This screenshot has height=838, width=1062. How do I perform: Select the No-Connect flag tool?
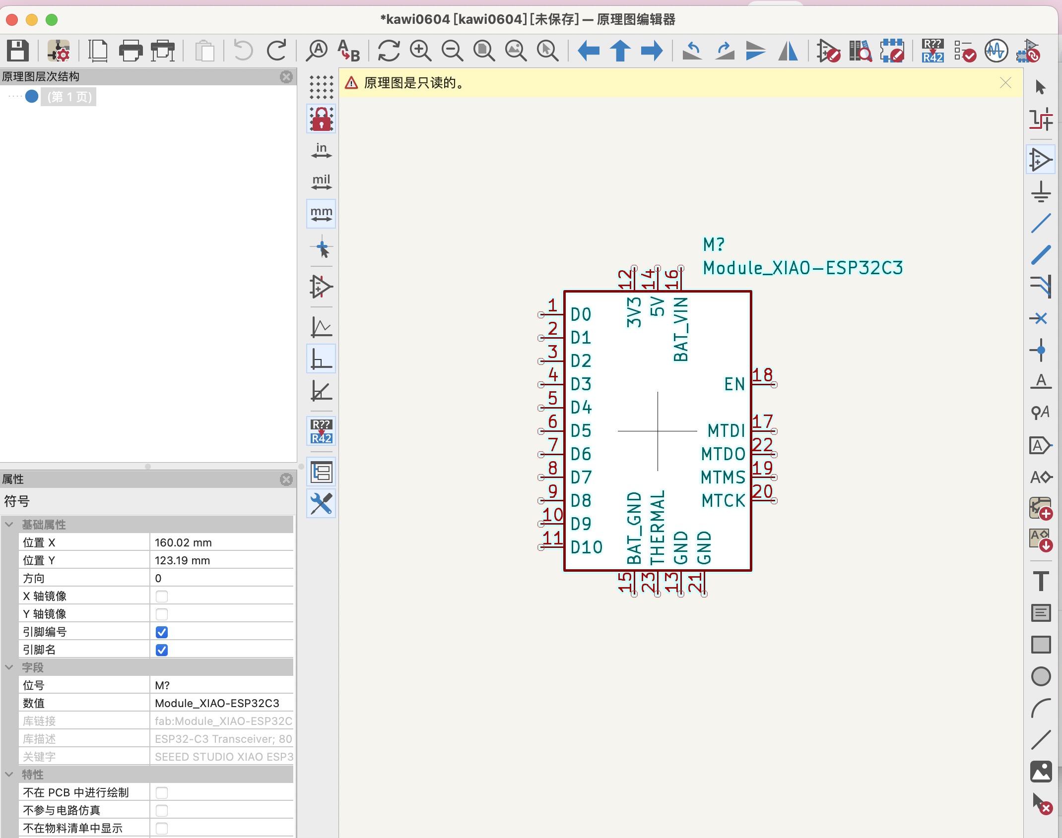[x=1041, y=318]
